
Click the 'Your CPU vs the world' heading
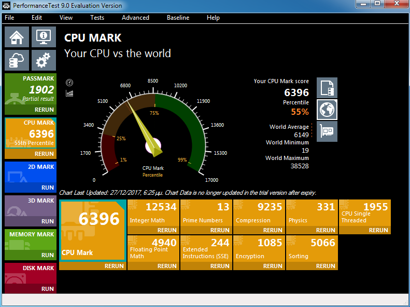(x=118, y=53)
